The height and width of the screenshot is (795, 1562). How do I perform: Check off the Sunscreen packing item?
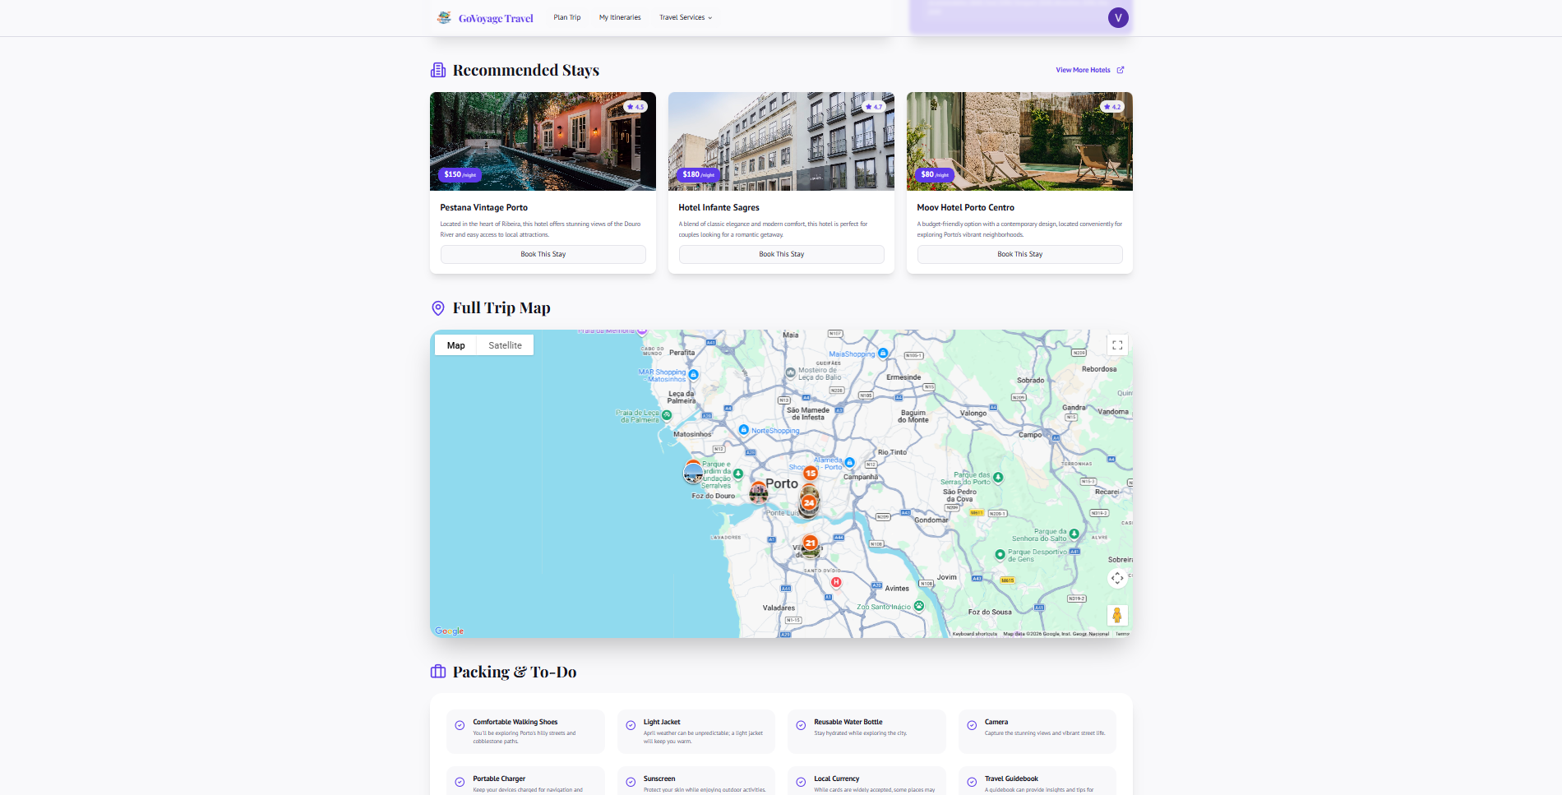coord(631,781)
